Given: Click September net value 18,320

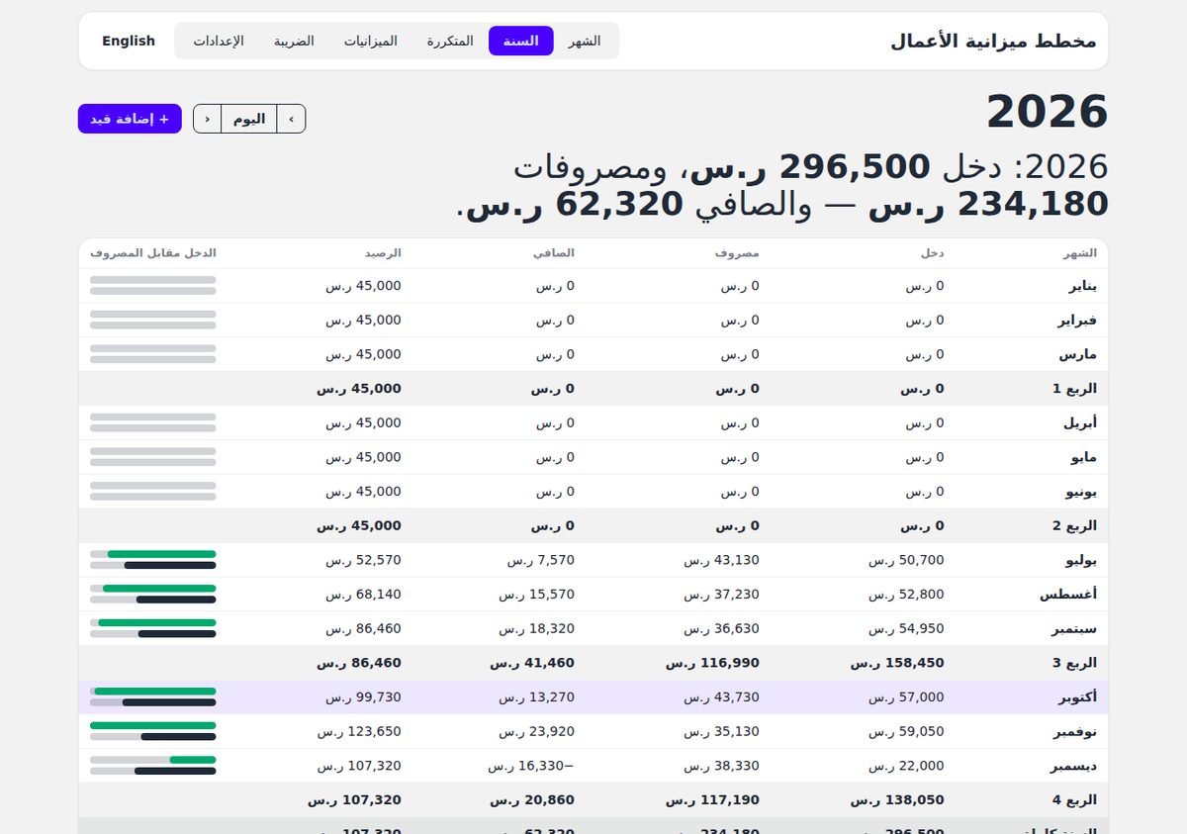Looking at the screenshot, I should pyautogui.click(x=537, y=629).
